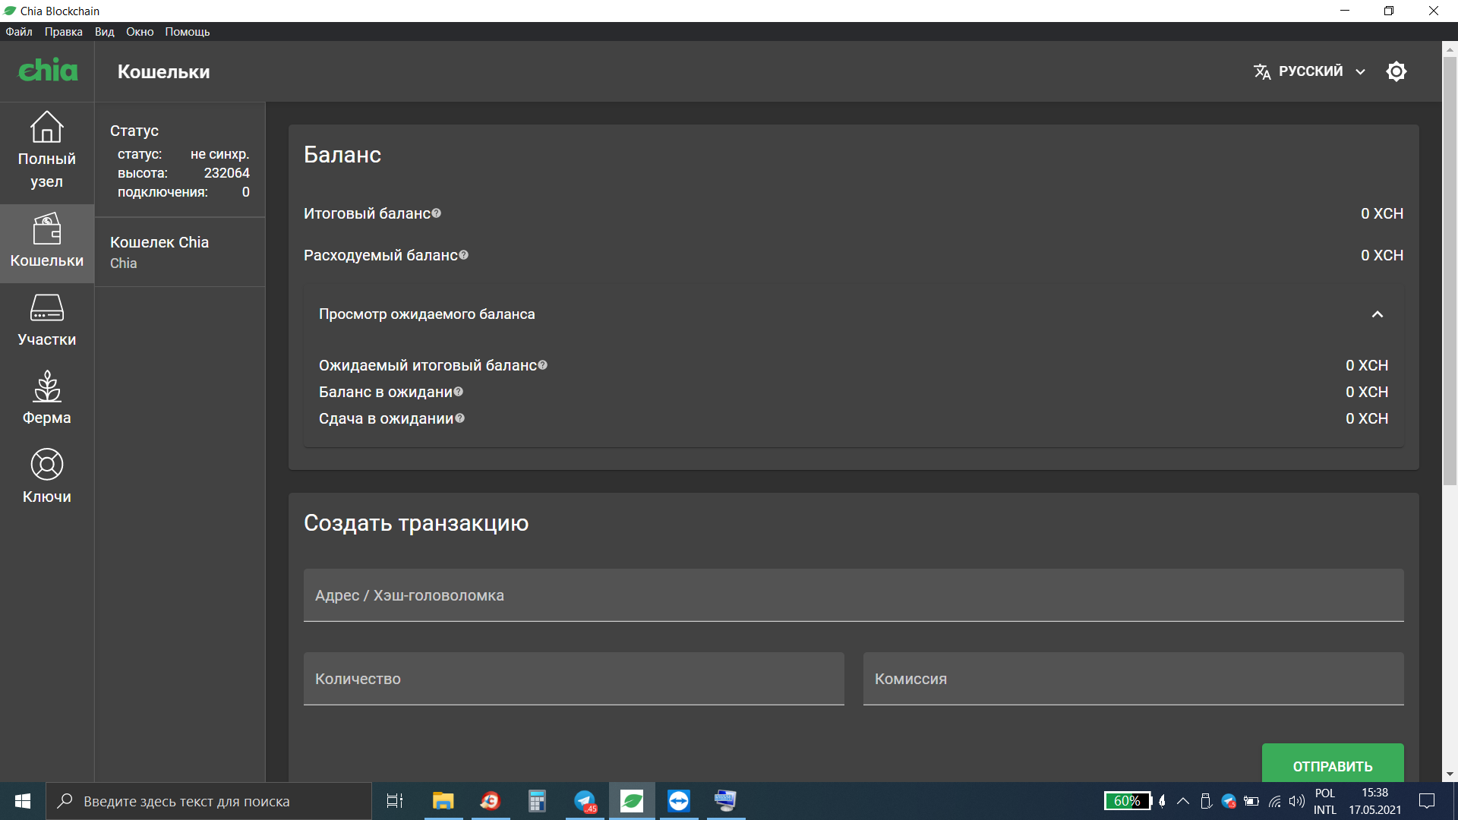Click the scrollbar down arrow
The width and height of the screenshot is (1458, 820).
pos(1450,774)
